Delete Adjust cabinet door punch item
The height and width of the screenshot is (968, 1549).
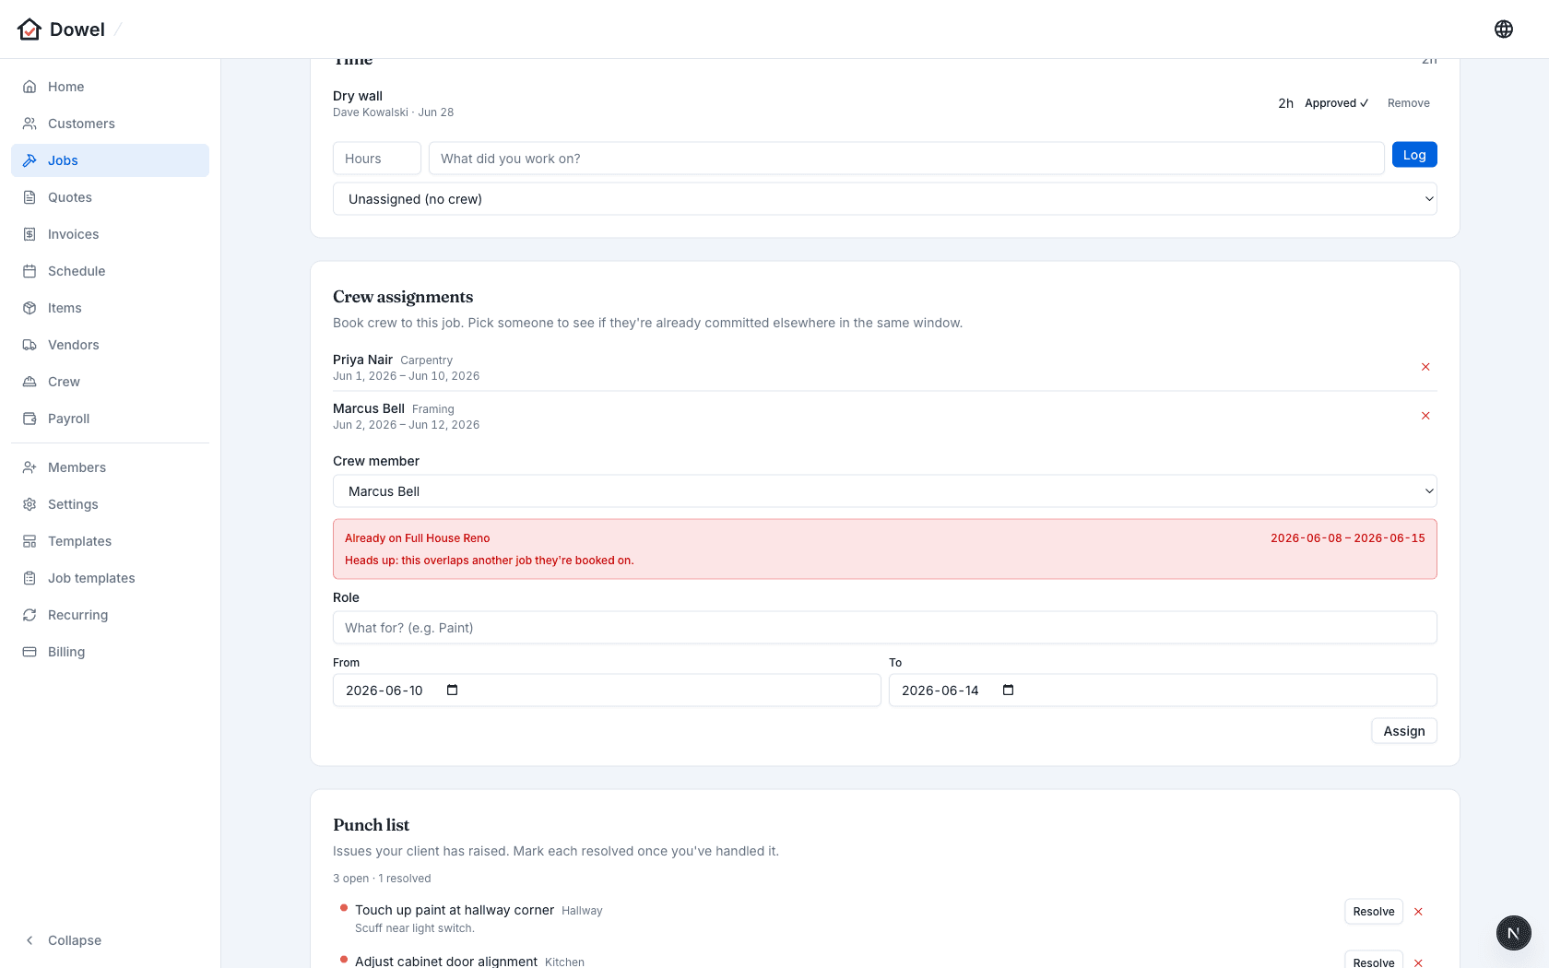point(1418,962)
